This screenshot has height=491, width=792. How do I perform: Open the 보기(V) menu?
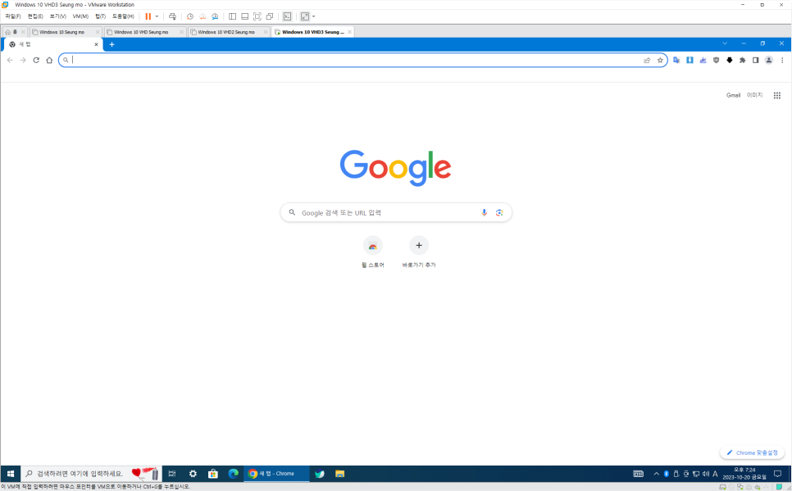pos(57,16)
